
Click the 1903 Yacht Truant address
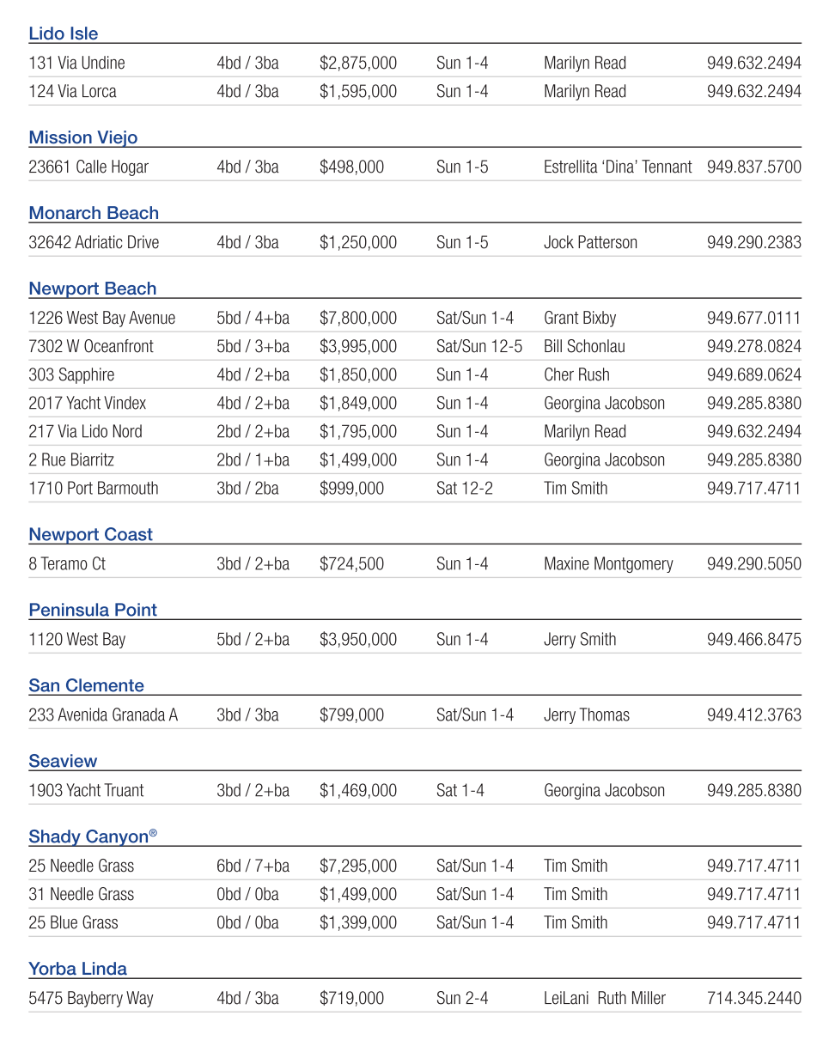[86, 790]
